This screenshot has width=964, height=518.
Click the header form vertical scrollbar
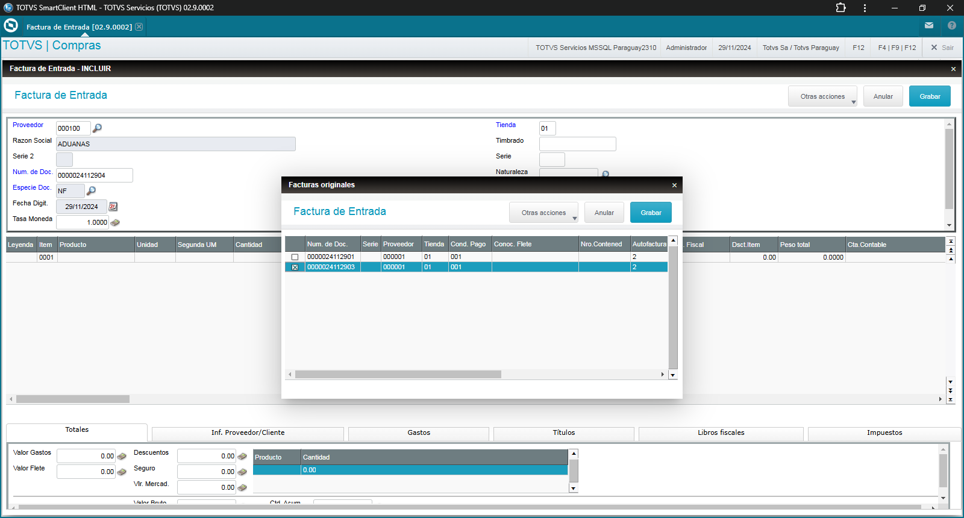tap(949, 169)
